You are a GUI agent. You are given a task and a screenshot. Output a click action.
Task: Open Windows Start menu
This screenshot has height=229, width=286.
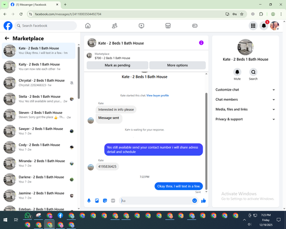tap(5, 220)
